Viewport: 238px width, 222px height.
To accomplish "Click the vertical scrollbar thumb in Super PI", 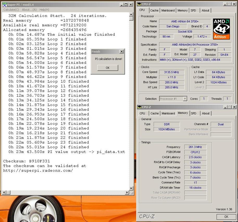I will coord(131,18).
